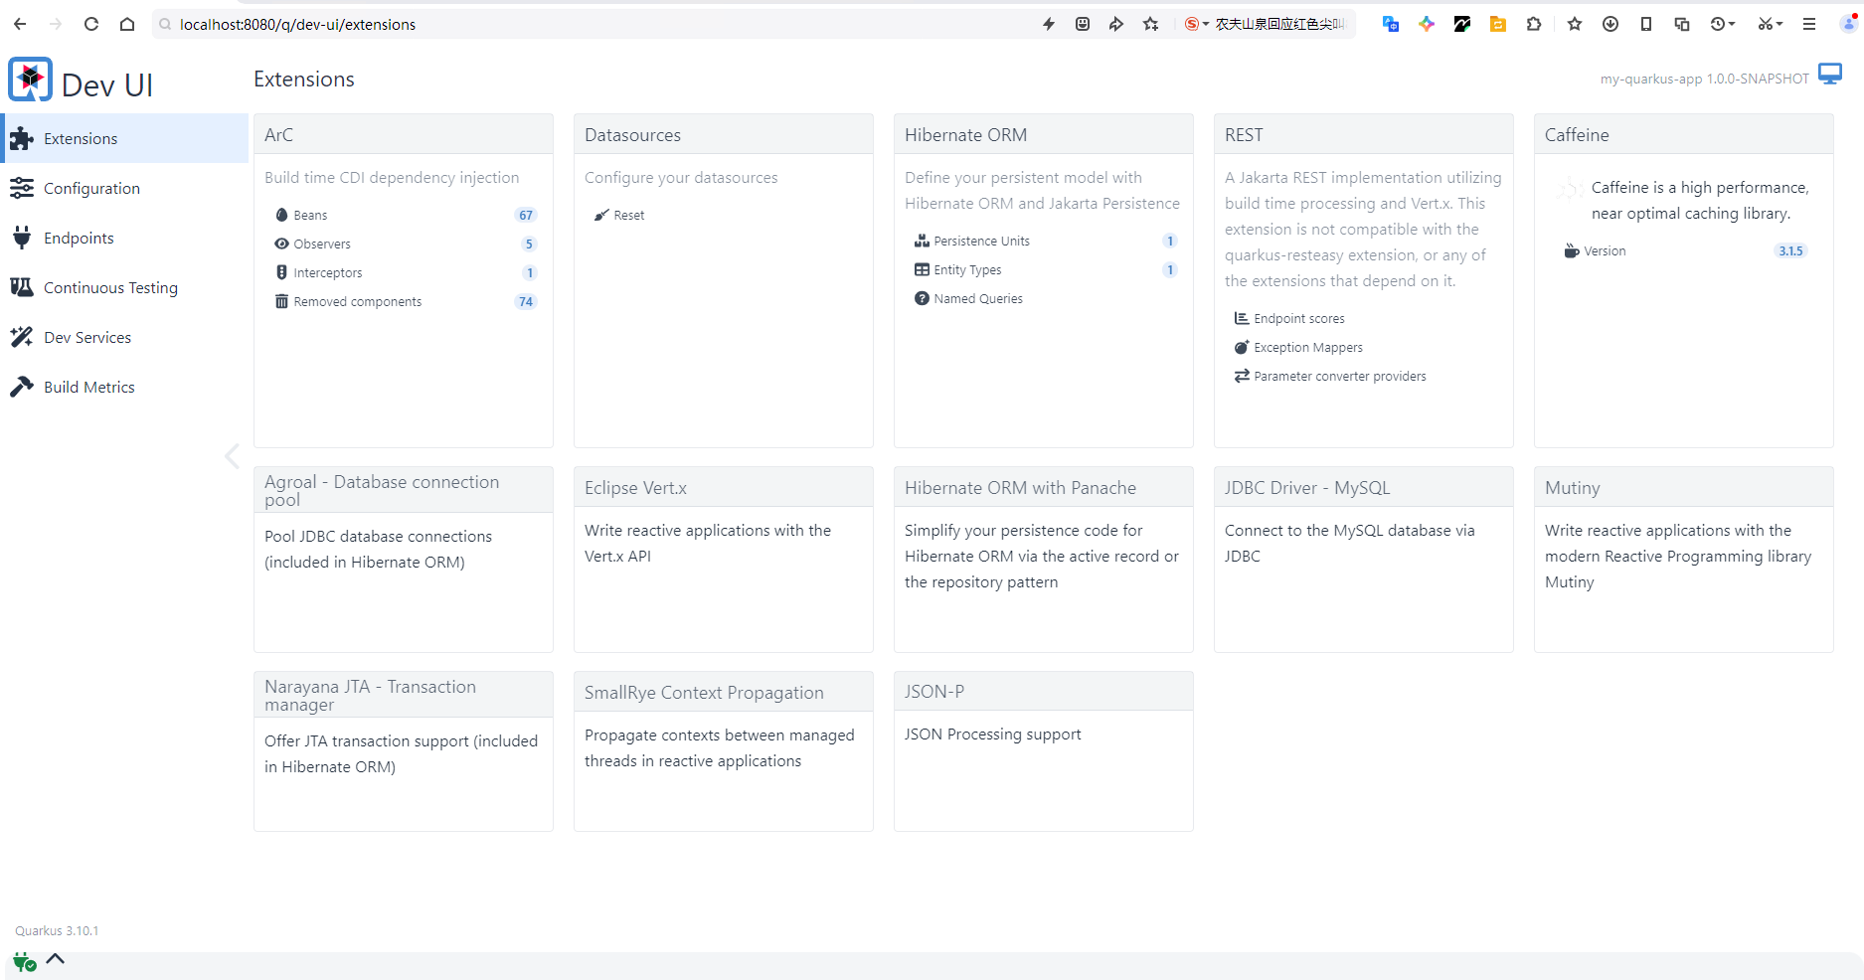
Task: Go to the Endpoints page
Action: pyautogui.click(x=124, y=238)
